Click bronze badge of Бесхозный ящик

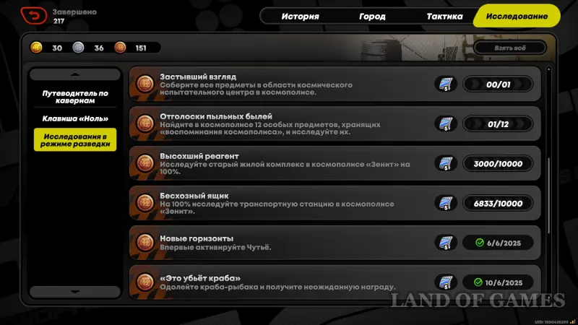click(145, 203)
